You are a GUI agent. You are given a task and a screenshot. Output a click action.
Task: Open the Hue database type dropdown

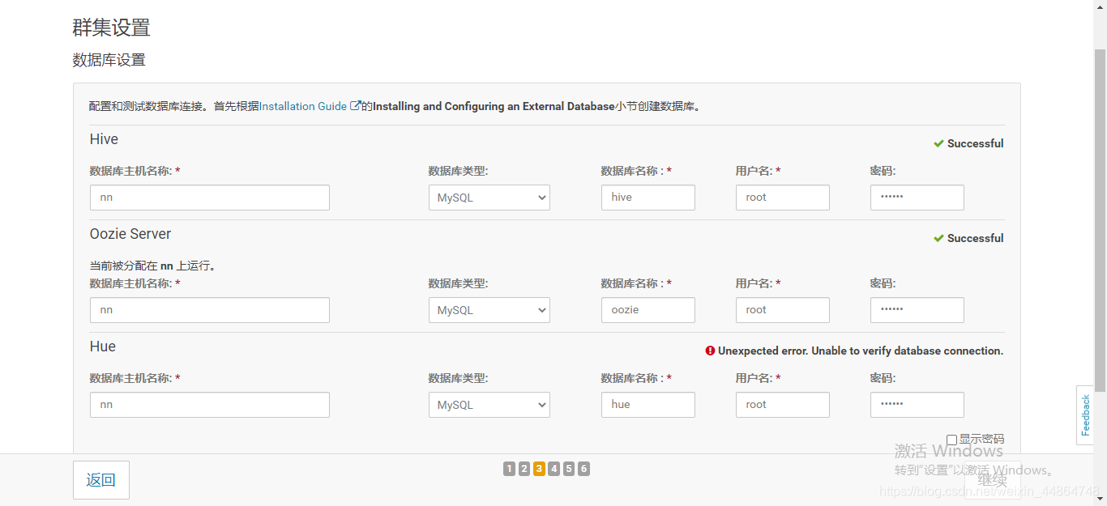(x=489, y=405)
